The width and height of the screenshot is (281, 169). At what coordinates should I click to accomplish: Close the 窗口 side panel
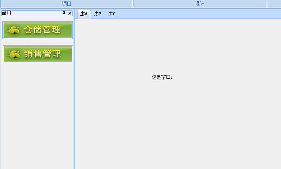pos(70,13)
